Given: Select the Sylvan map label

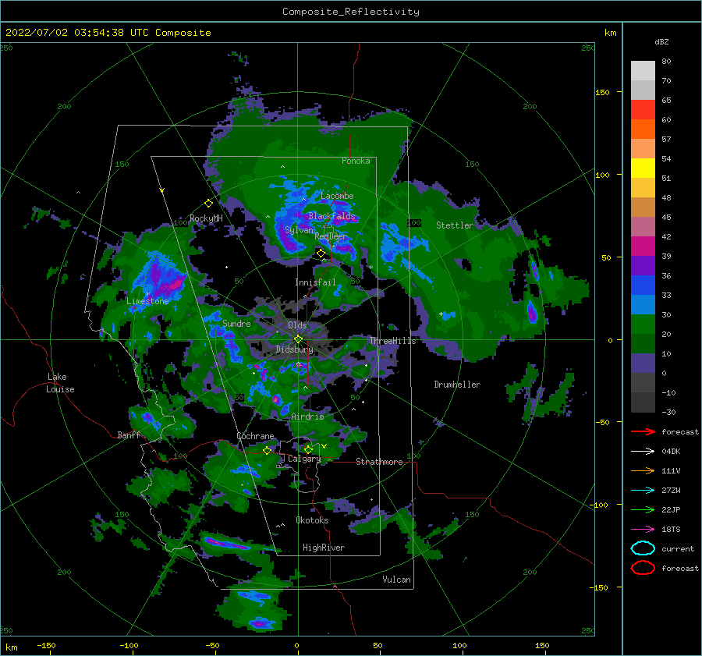Looking at the screenshot, I should (x=299, y=230).
